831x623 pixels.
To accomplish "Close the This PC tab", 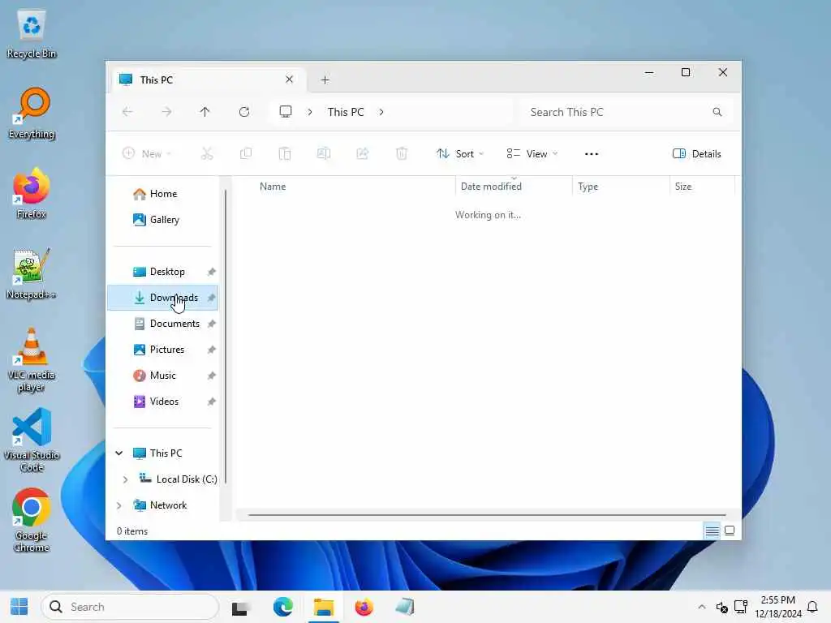I will (290, 79).
